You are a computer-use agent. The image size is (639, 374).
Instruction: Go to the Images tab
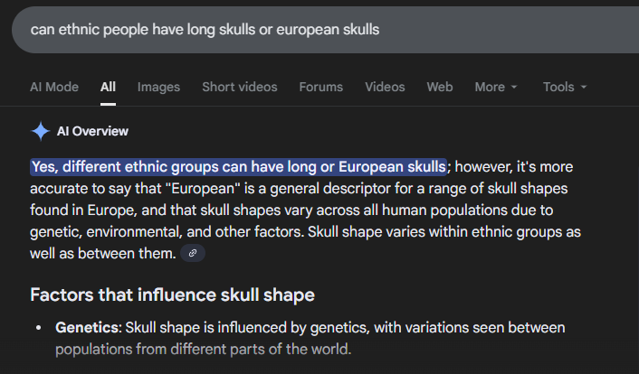[x=158, y=87]
